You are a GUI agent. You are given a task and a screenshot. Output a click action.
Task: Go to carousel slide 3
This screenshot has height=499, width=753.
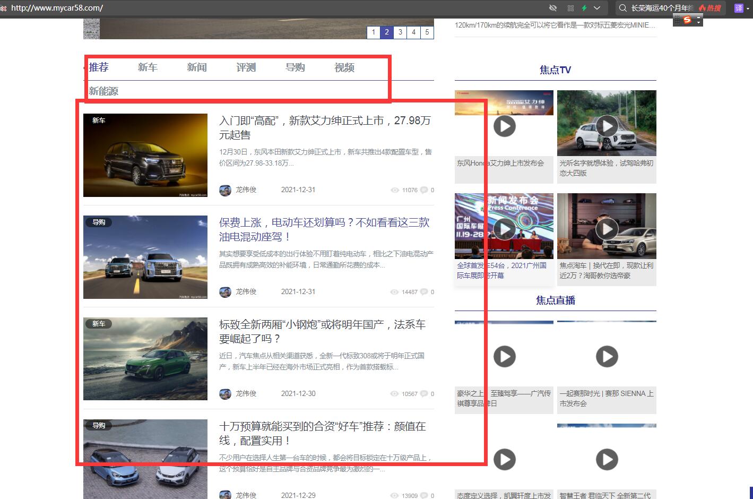click(x=400, y=32)
